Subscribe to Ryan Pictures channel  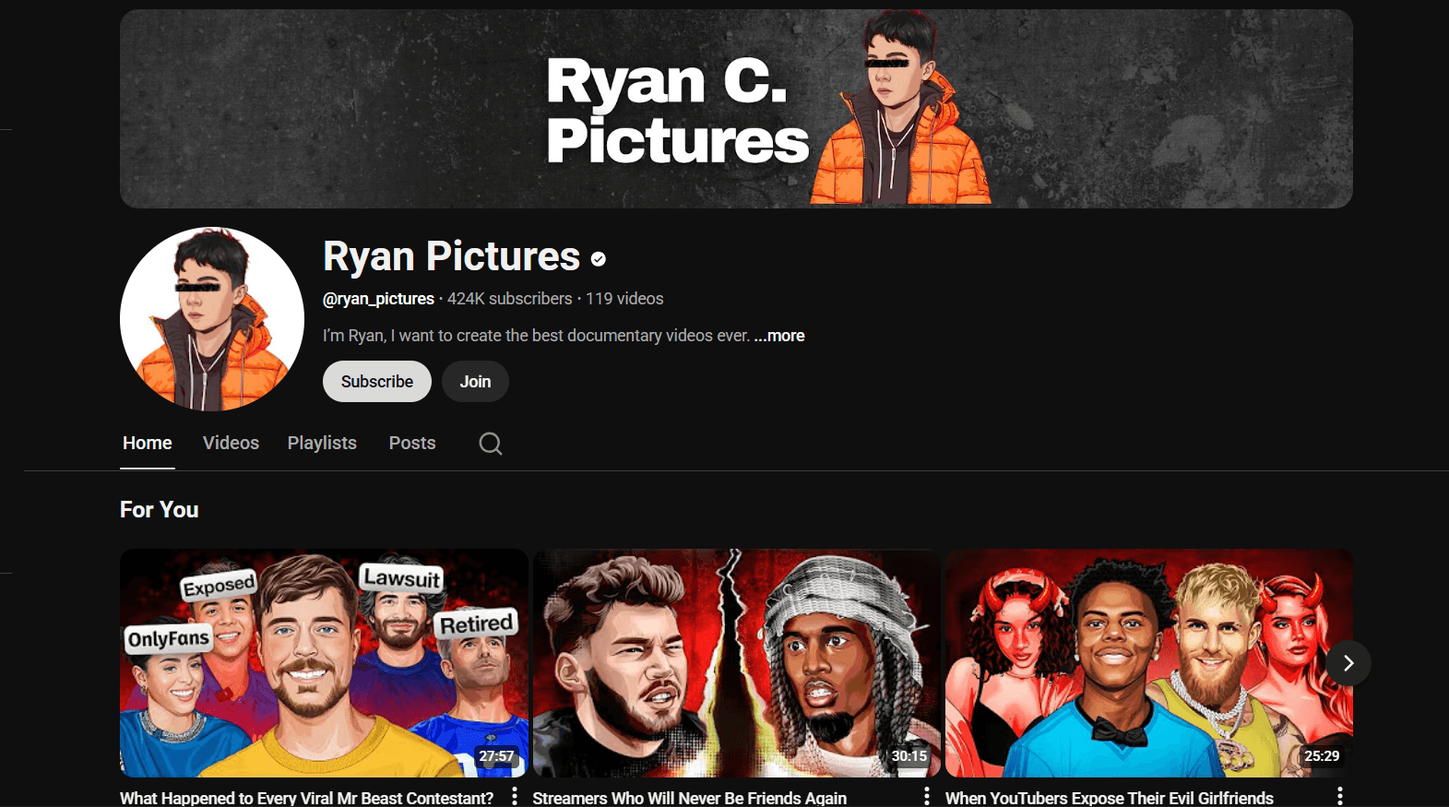[x=377, y=381]
